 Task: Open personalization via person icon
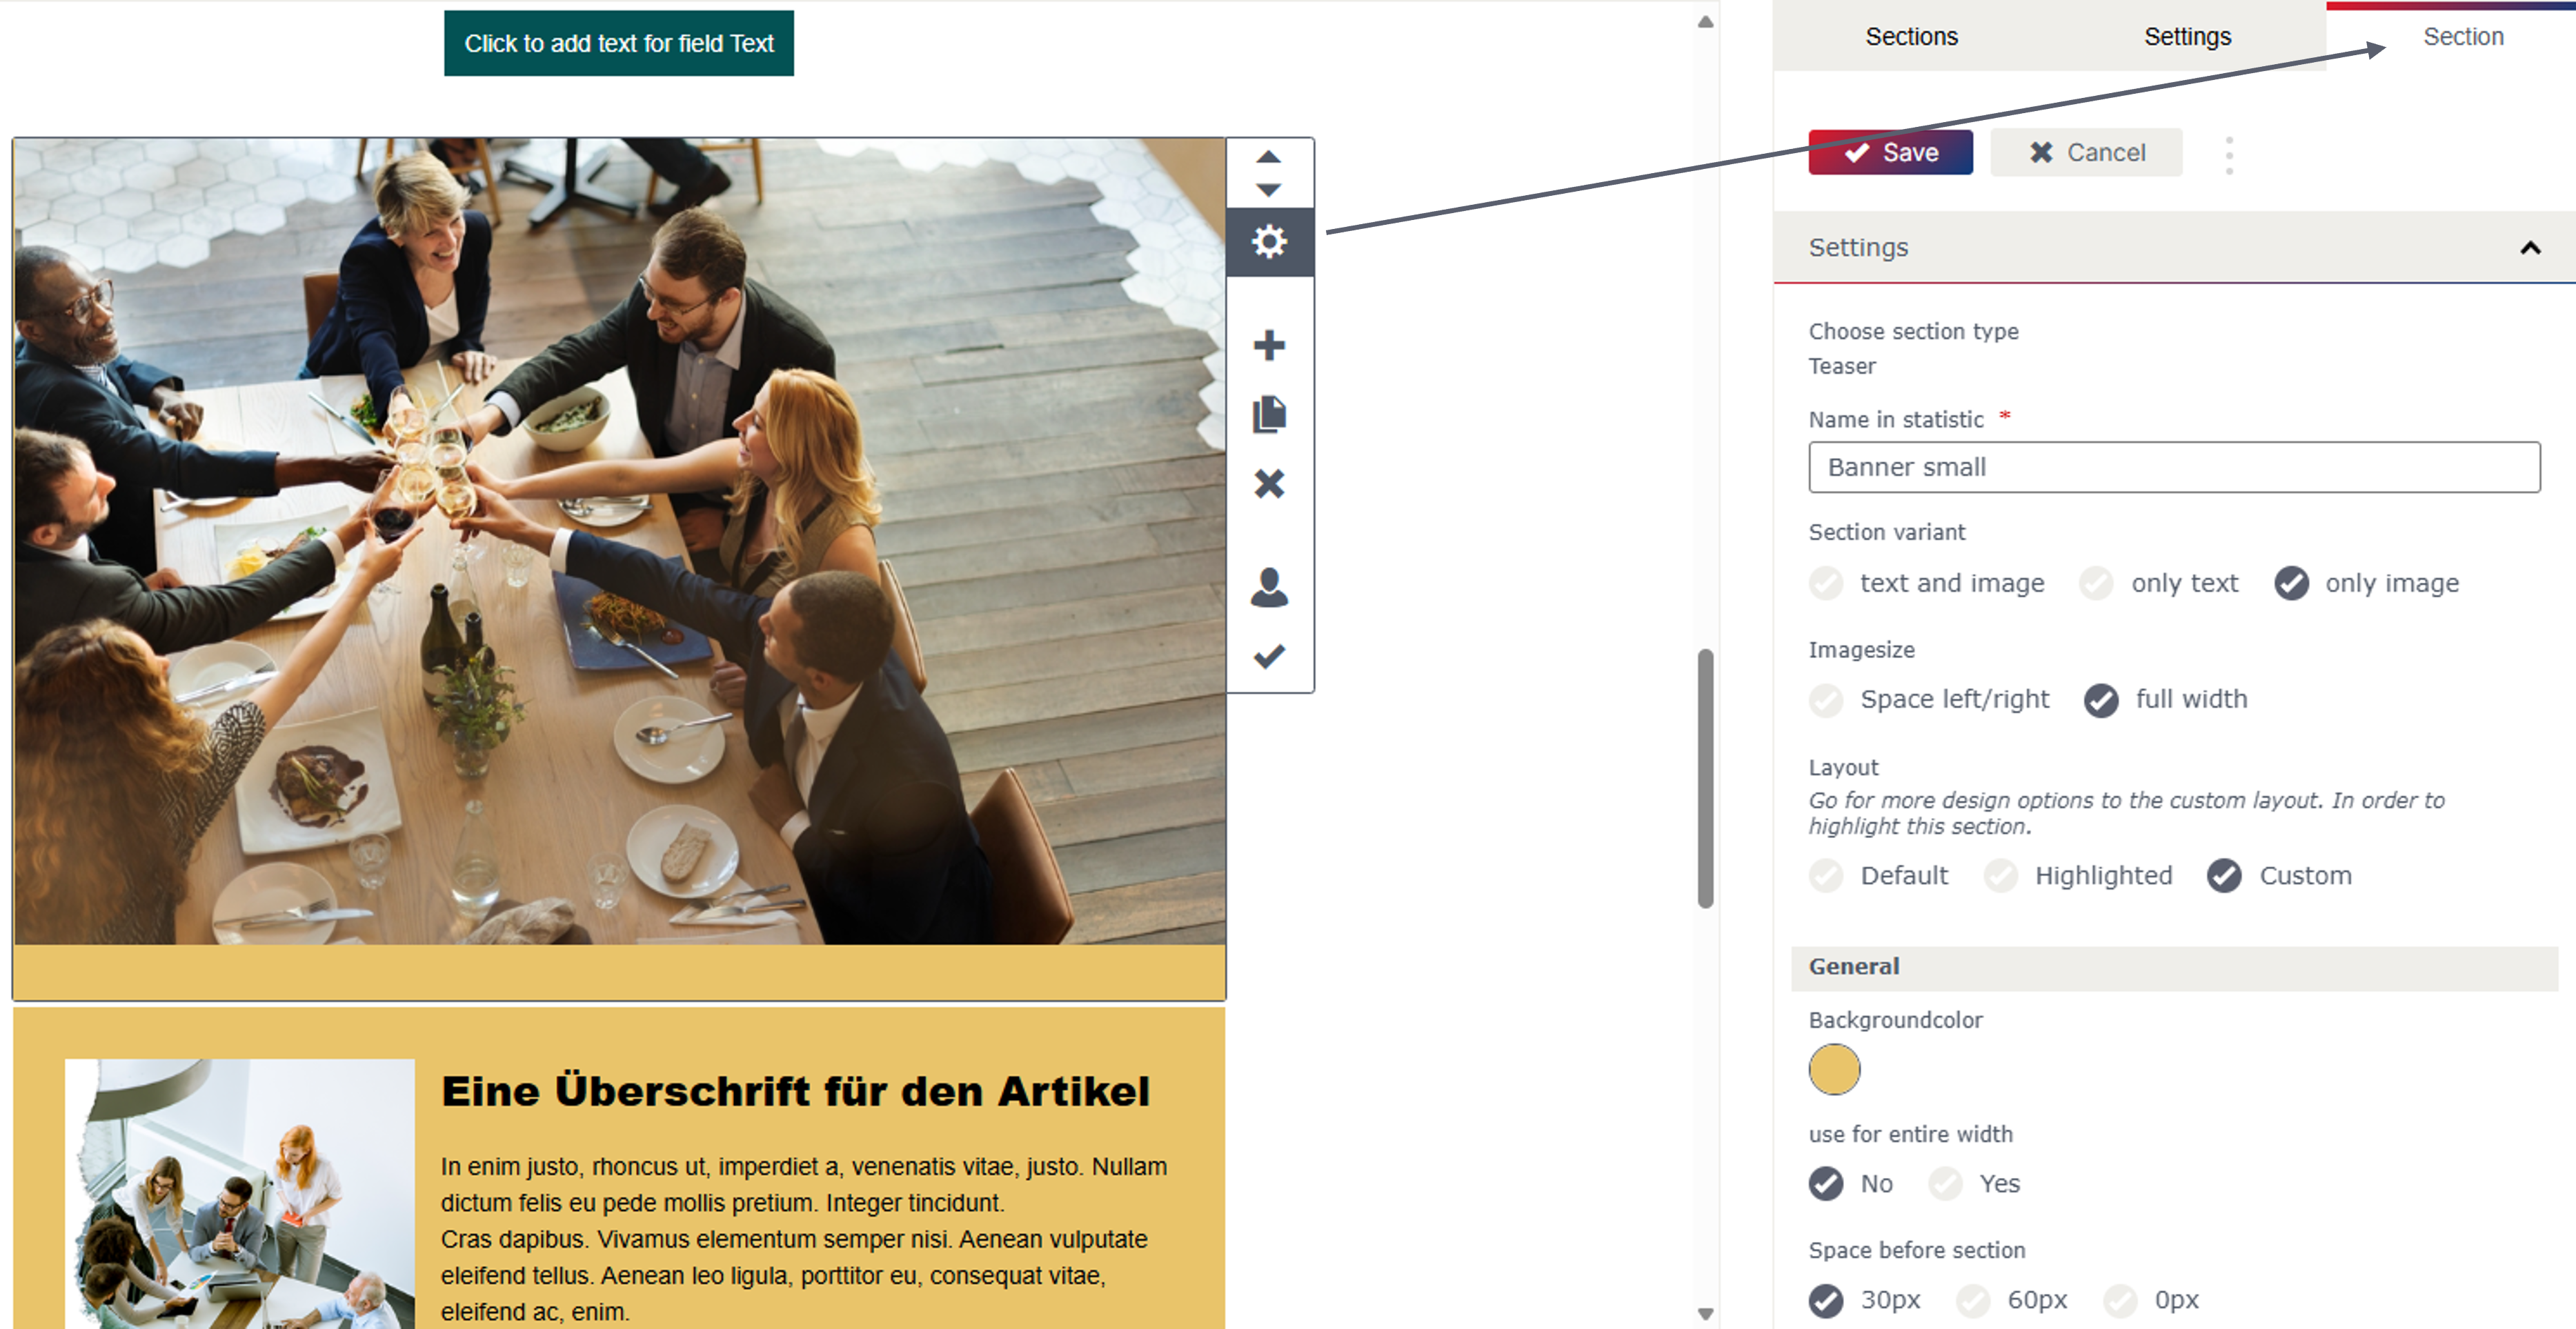click(x=1269, y=587)
